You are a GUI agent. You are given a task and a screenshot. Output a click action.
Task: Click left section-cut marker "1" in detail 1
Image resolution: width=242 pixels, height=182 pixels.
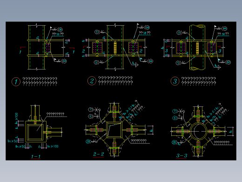[20, 52]
